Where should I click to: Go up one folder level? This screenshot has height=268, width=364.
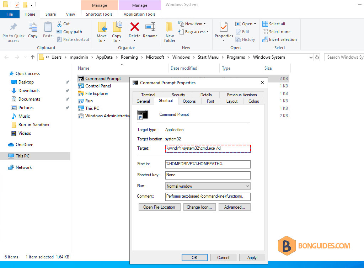pos(32,57)
